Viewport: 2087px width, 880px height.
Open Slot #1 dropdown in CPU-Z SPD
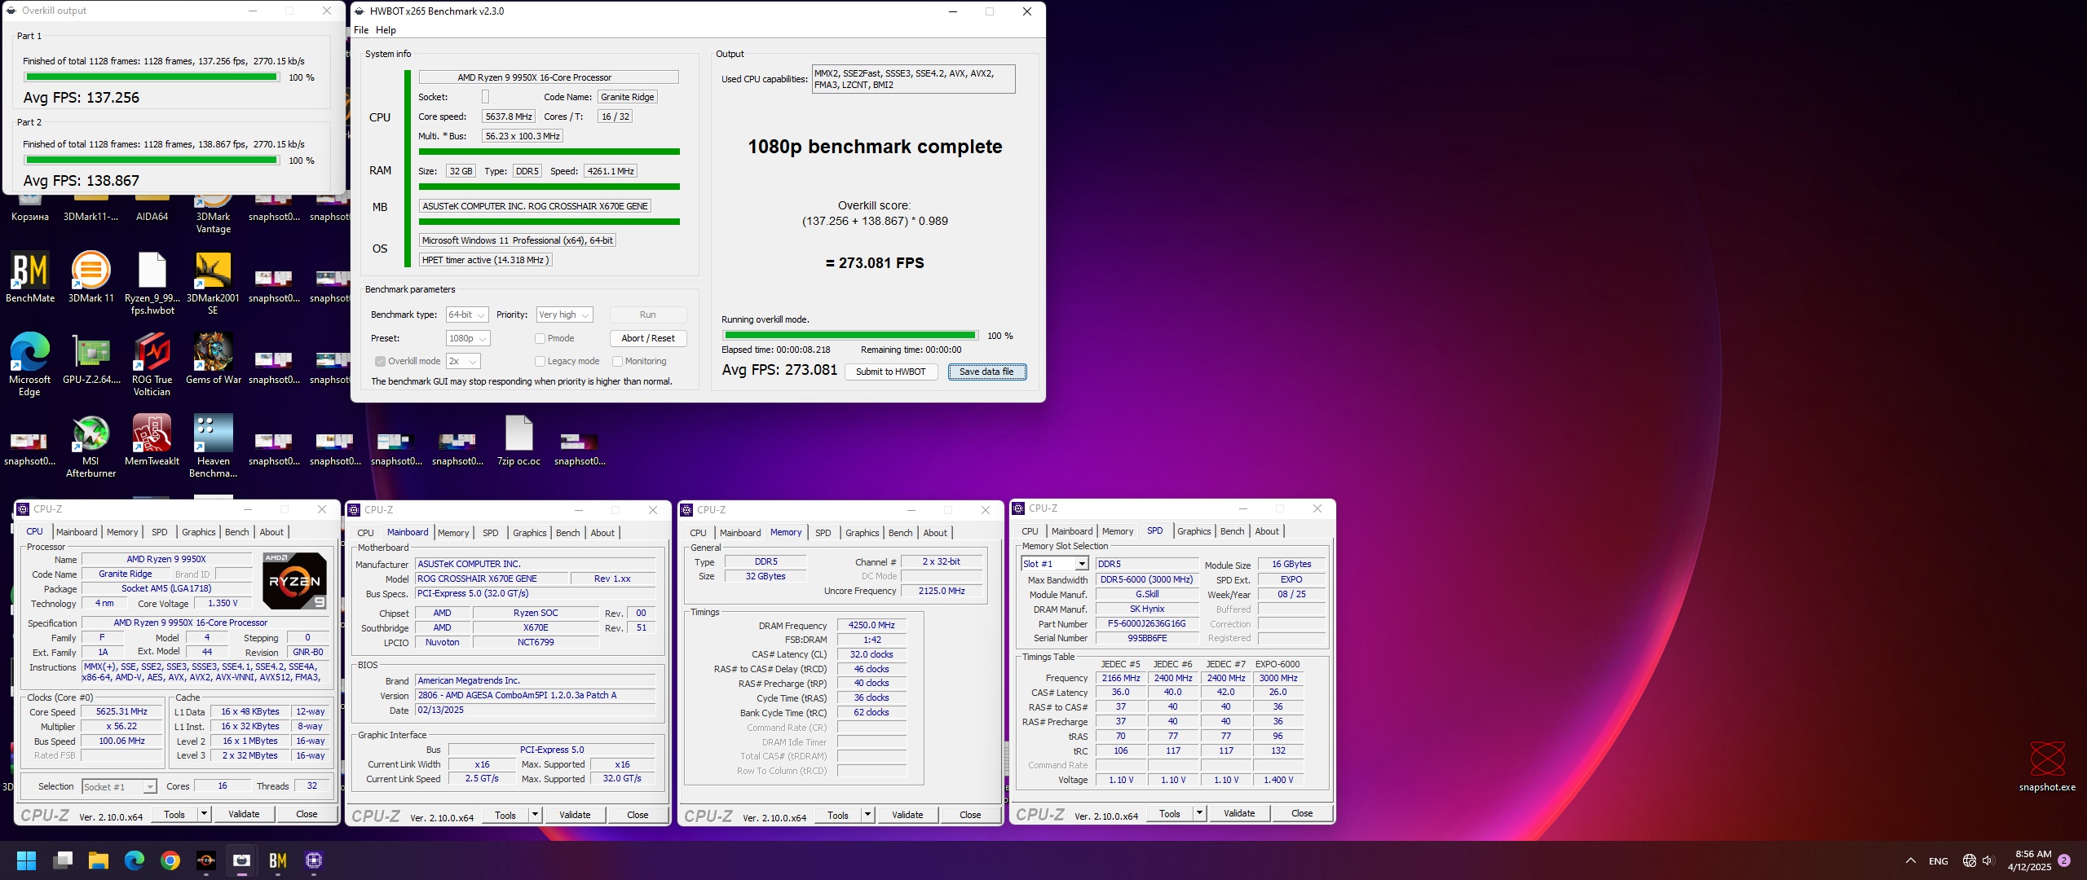(1054, 564)
